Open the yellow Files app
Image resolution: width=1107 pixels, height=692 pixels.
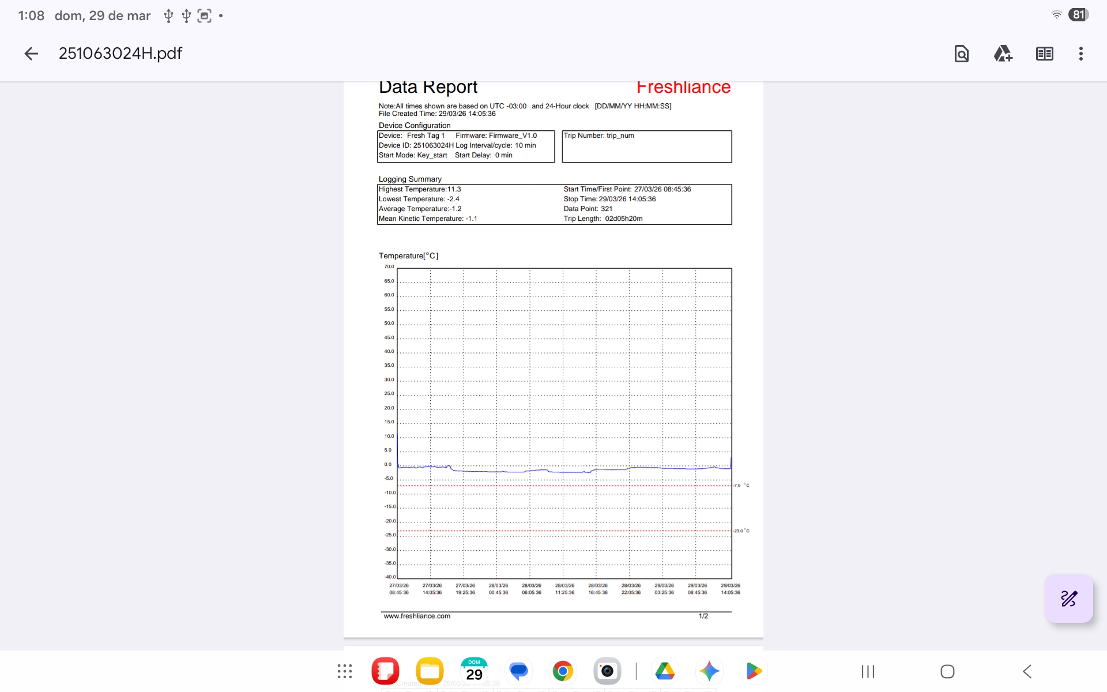coord(430,671)
